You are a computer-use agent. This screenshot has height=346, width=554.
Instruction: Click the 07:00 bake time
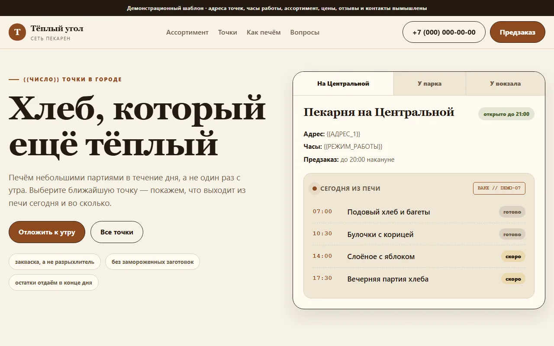tap(322, 211)
